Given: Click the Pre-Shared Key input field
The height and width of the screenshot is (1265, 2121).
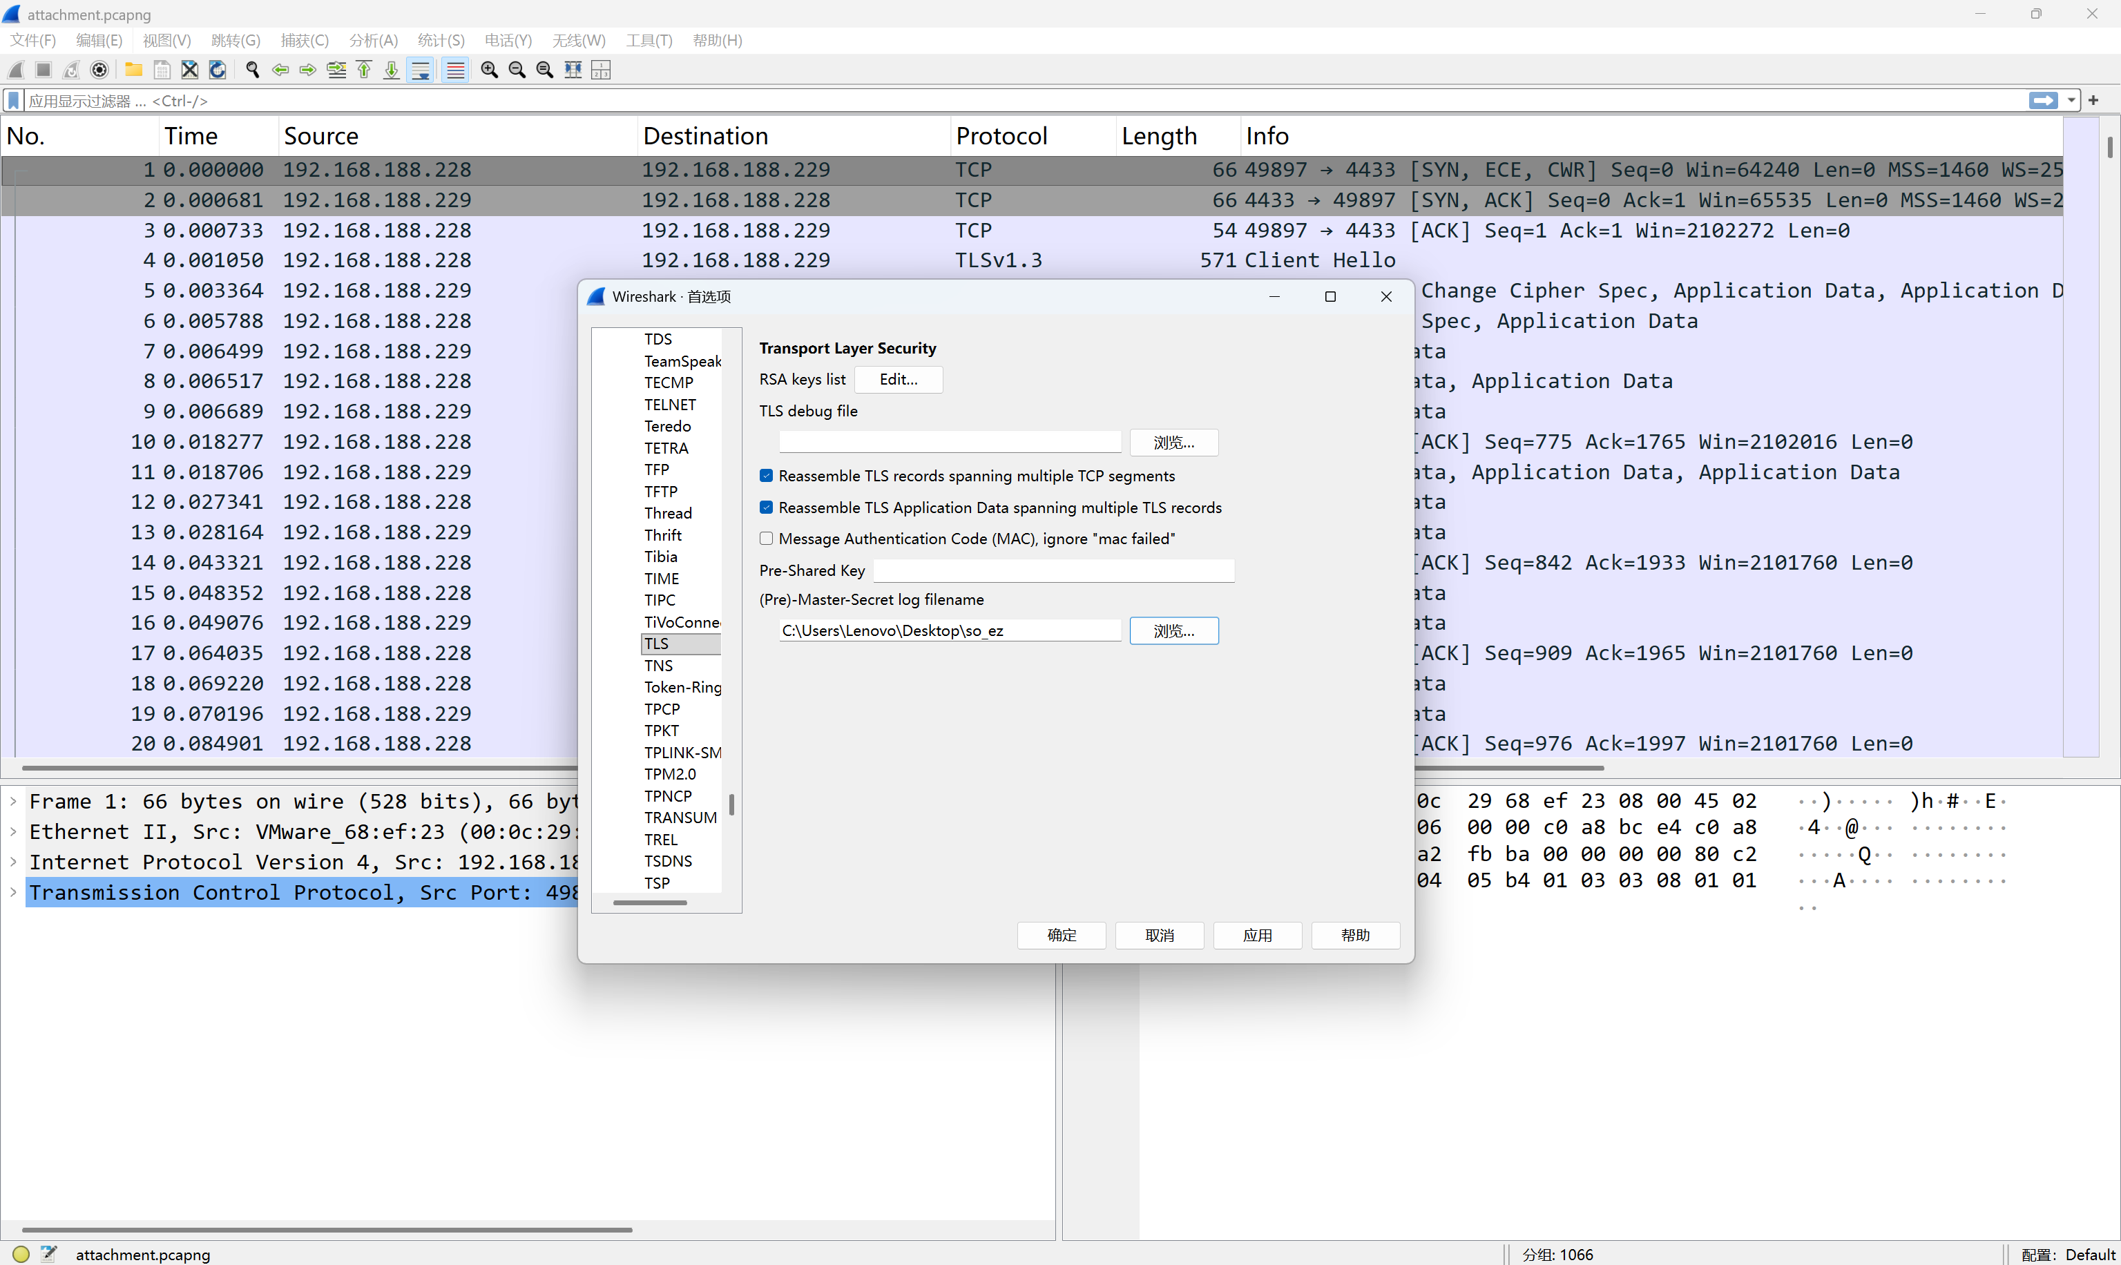Looking at the screenshot, I should [x=1054, y=570].
